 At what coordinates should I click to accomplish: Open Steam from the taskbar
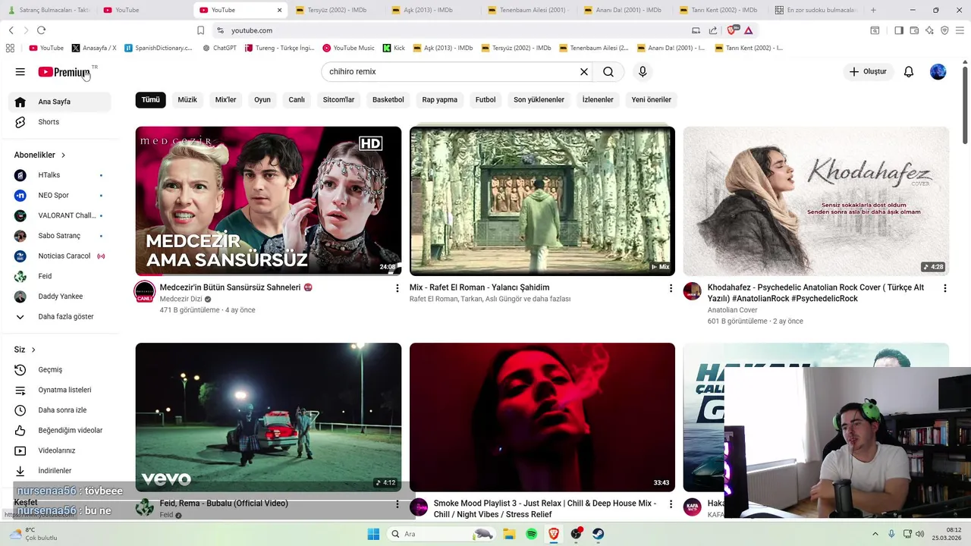(x=599, y=534)
